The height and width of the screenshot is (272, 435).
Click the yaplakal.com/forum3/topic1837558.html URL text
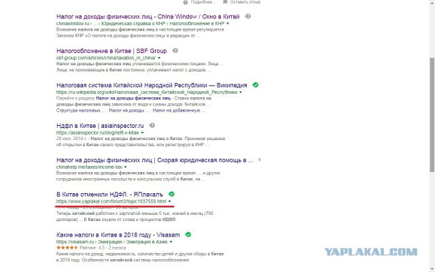point(111,201)
